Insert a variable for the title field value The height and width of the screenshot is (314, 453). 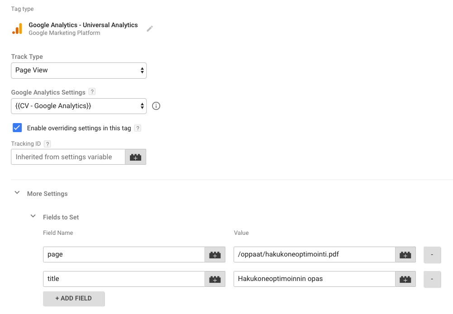405,279
